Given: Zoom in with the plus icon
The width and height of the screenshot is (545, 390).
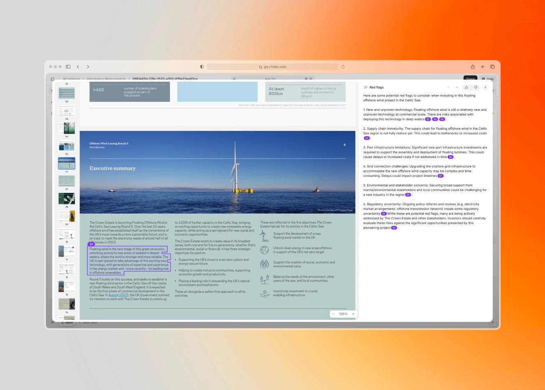Looking at the screenshot, I should coord(353,314).
